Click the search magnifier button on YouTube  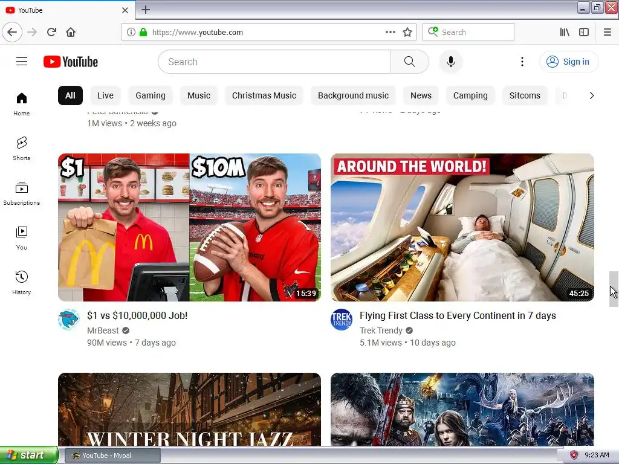click(409, 62)
